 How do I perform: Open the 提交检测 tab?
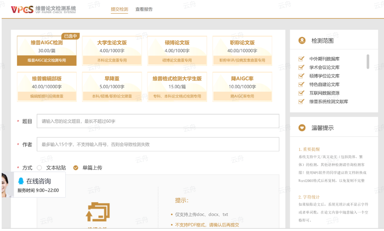119,9
